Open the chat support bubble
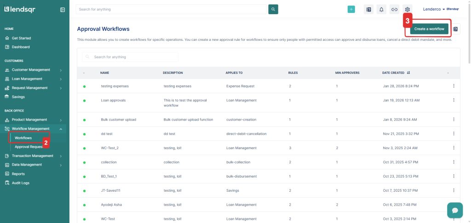471x223 pixels. (x=454, y=210)
